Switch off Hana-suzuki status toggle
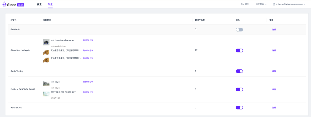311x117 pixels. pos(239,108)
